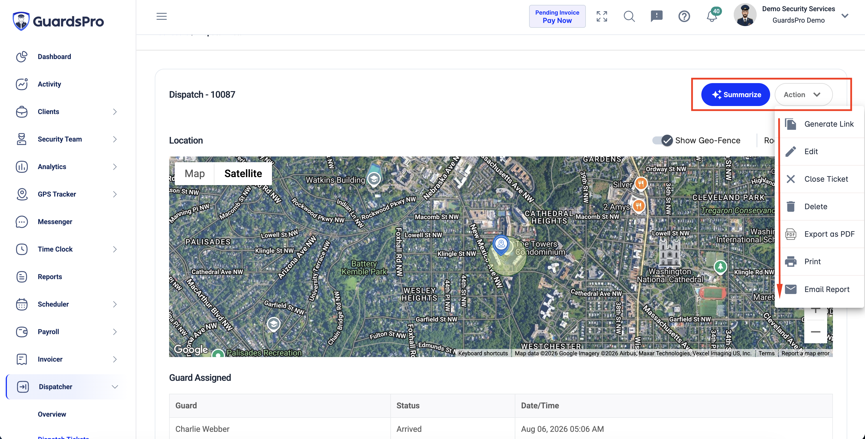Image resolution: width=865 pixels, height=439 pixels.
Task: Open the map Terms link
Action: (x=766, y=353)
